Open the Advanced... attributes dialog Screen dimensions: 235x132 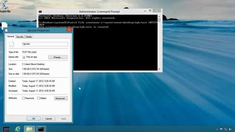pos(61,98)
